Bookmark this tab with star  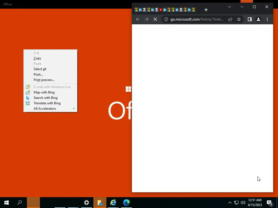pos(239,19)
